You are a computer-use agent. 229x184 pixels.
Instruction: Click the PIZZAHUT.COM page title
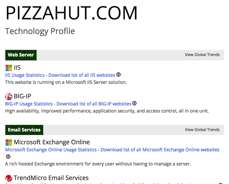[x=71, y=13]
